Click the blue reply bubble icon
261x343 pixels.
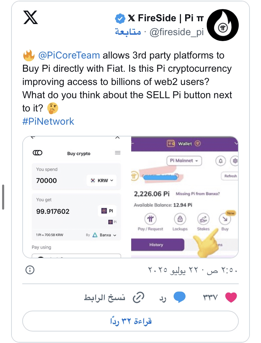click(180, 297)
